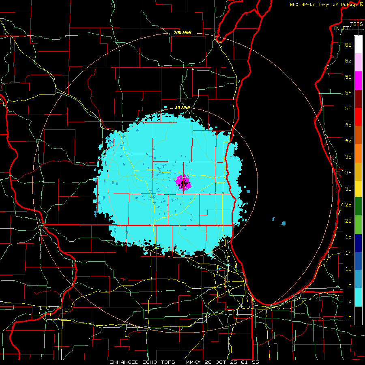Click the bright red legend swatch
Viewport: 365px width, 365px height.
tap(358, 117)
